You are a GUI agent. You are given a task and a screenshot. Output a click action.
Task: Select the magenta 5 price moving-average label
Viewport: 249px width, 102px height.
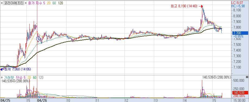(x=44, y=3)
